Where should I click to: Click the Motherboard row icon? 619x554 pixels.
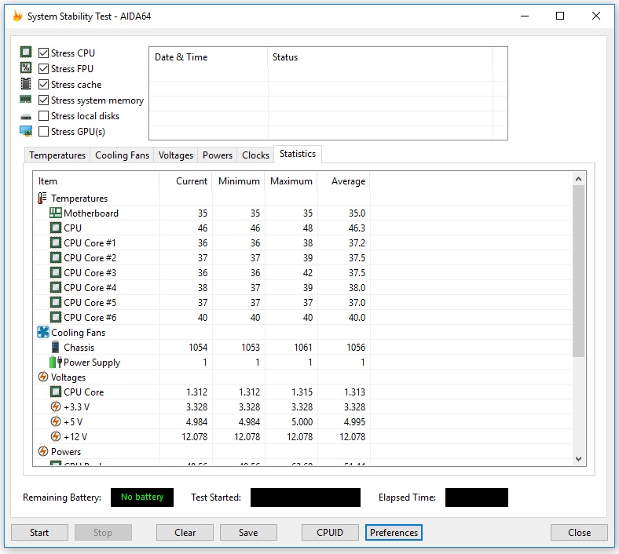[x=56, y=213]
